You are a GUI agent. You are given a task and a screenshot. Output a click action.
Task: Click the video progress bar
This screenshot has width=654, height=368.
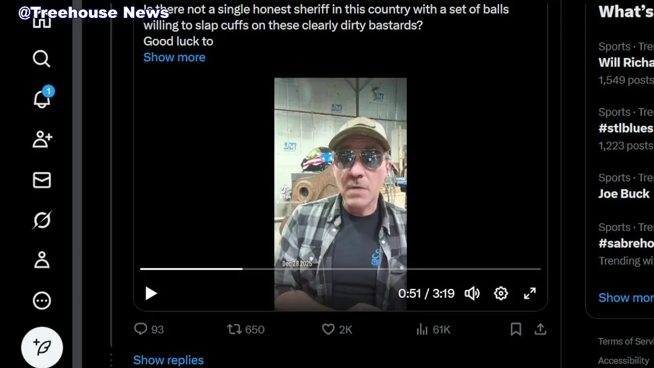(x=340, y=268)
